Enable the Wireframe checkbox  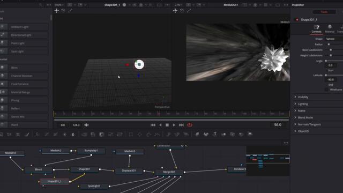326,90
